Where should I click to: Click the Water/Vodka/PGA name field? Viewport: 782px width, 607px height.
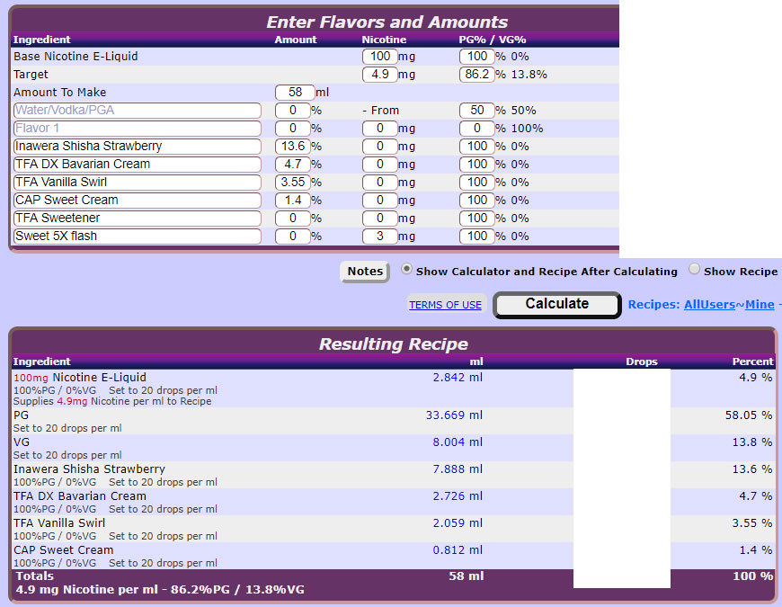point(137,111)
